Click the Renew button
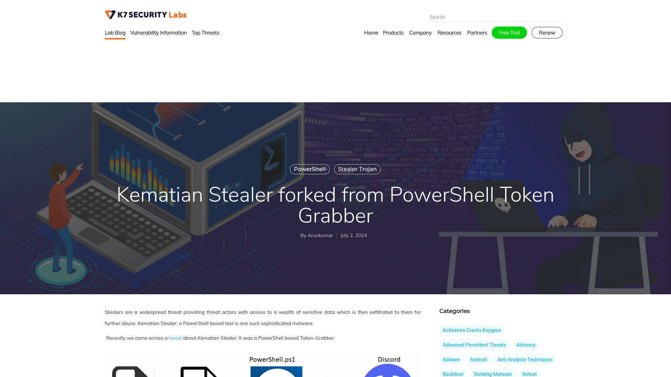671x377 pixels. (547, 33)
